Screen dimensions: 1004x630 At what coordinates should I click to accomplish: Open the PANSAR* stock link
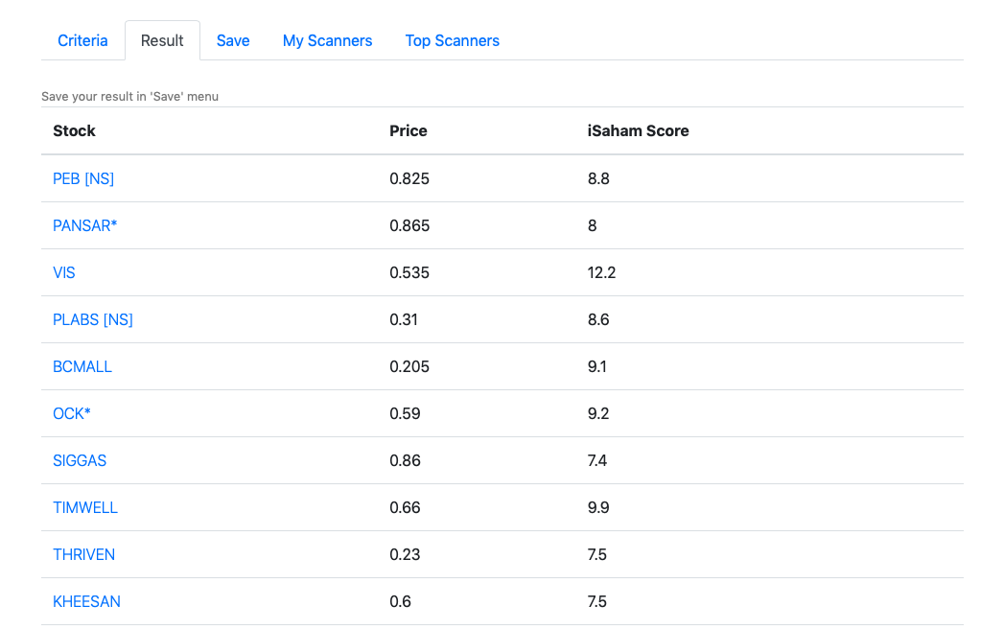pyautogui.click(x=84, y=225)
